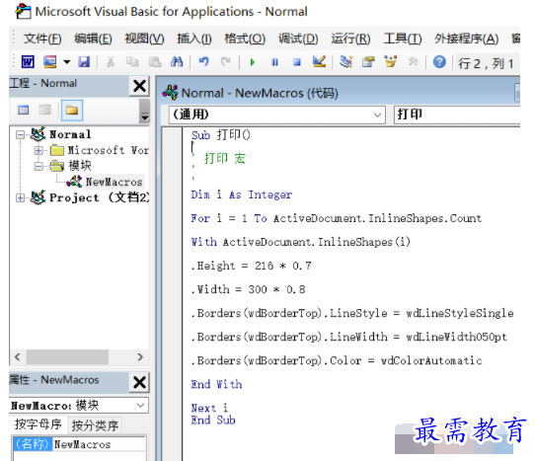
Task: Click the View Object icon in project panel
Action: point(44,110)
